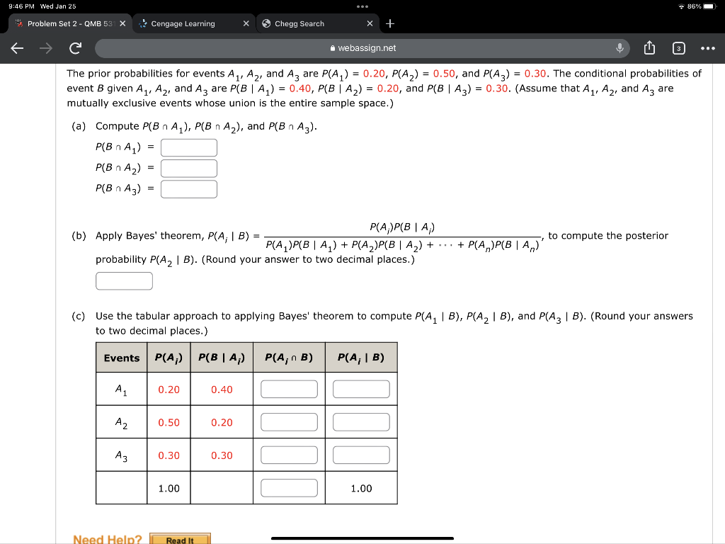Close the Chegg Search tab

tap(369, 22)
